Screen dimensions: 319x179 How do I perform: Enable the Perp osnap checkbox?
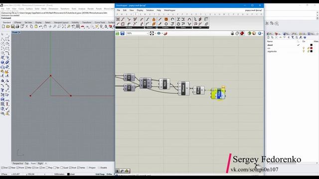47,168
